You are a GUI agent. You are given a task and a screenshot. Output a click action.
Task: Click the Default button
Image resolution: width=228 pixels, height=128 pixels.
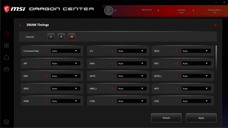click(x=166, y=118)
